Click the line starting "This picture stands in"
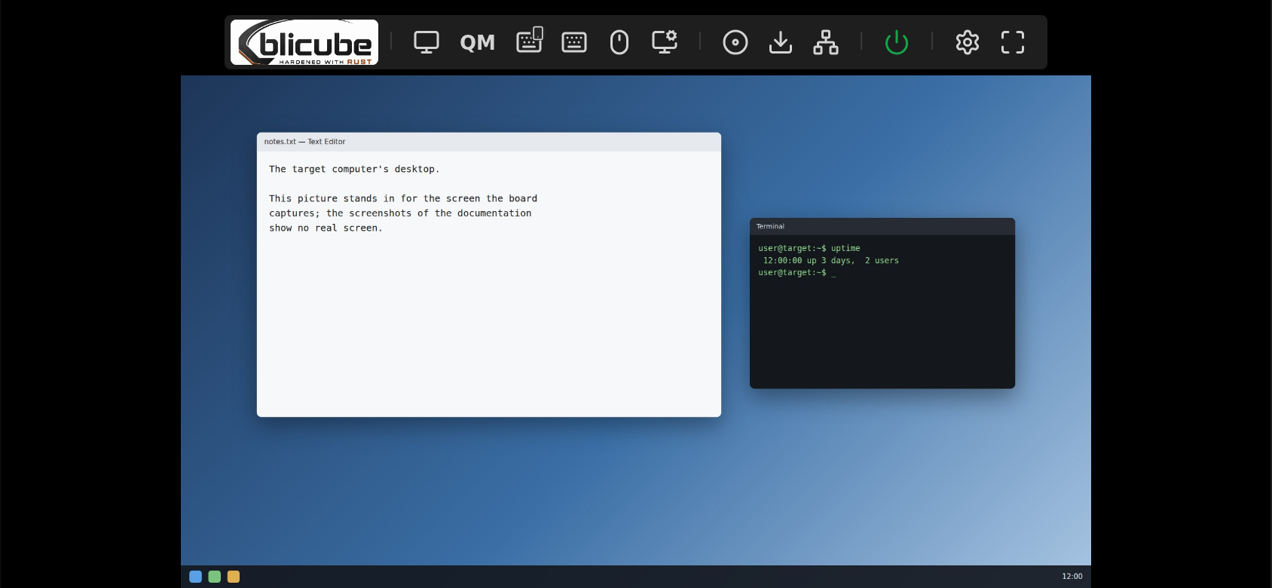This screenshot has width=1272, height=588. pyautogui.click(x=403, y=198)
